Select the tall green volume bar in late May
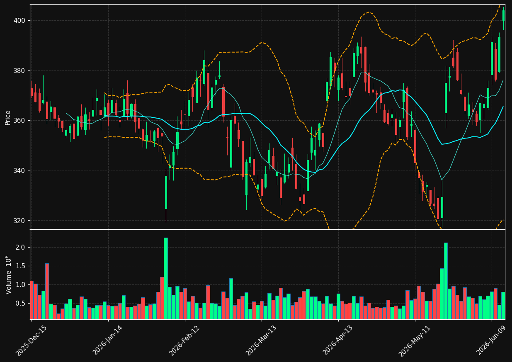Image resolution: width=512 pixels, height=362 pixels. 446,281
